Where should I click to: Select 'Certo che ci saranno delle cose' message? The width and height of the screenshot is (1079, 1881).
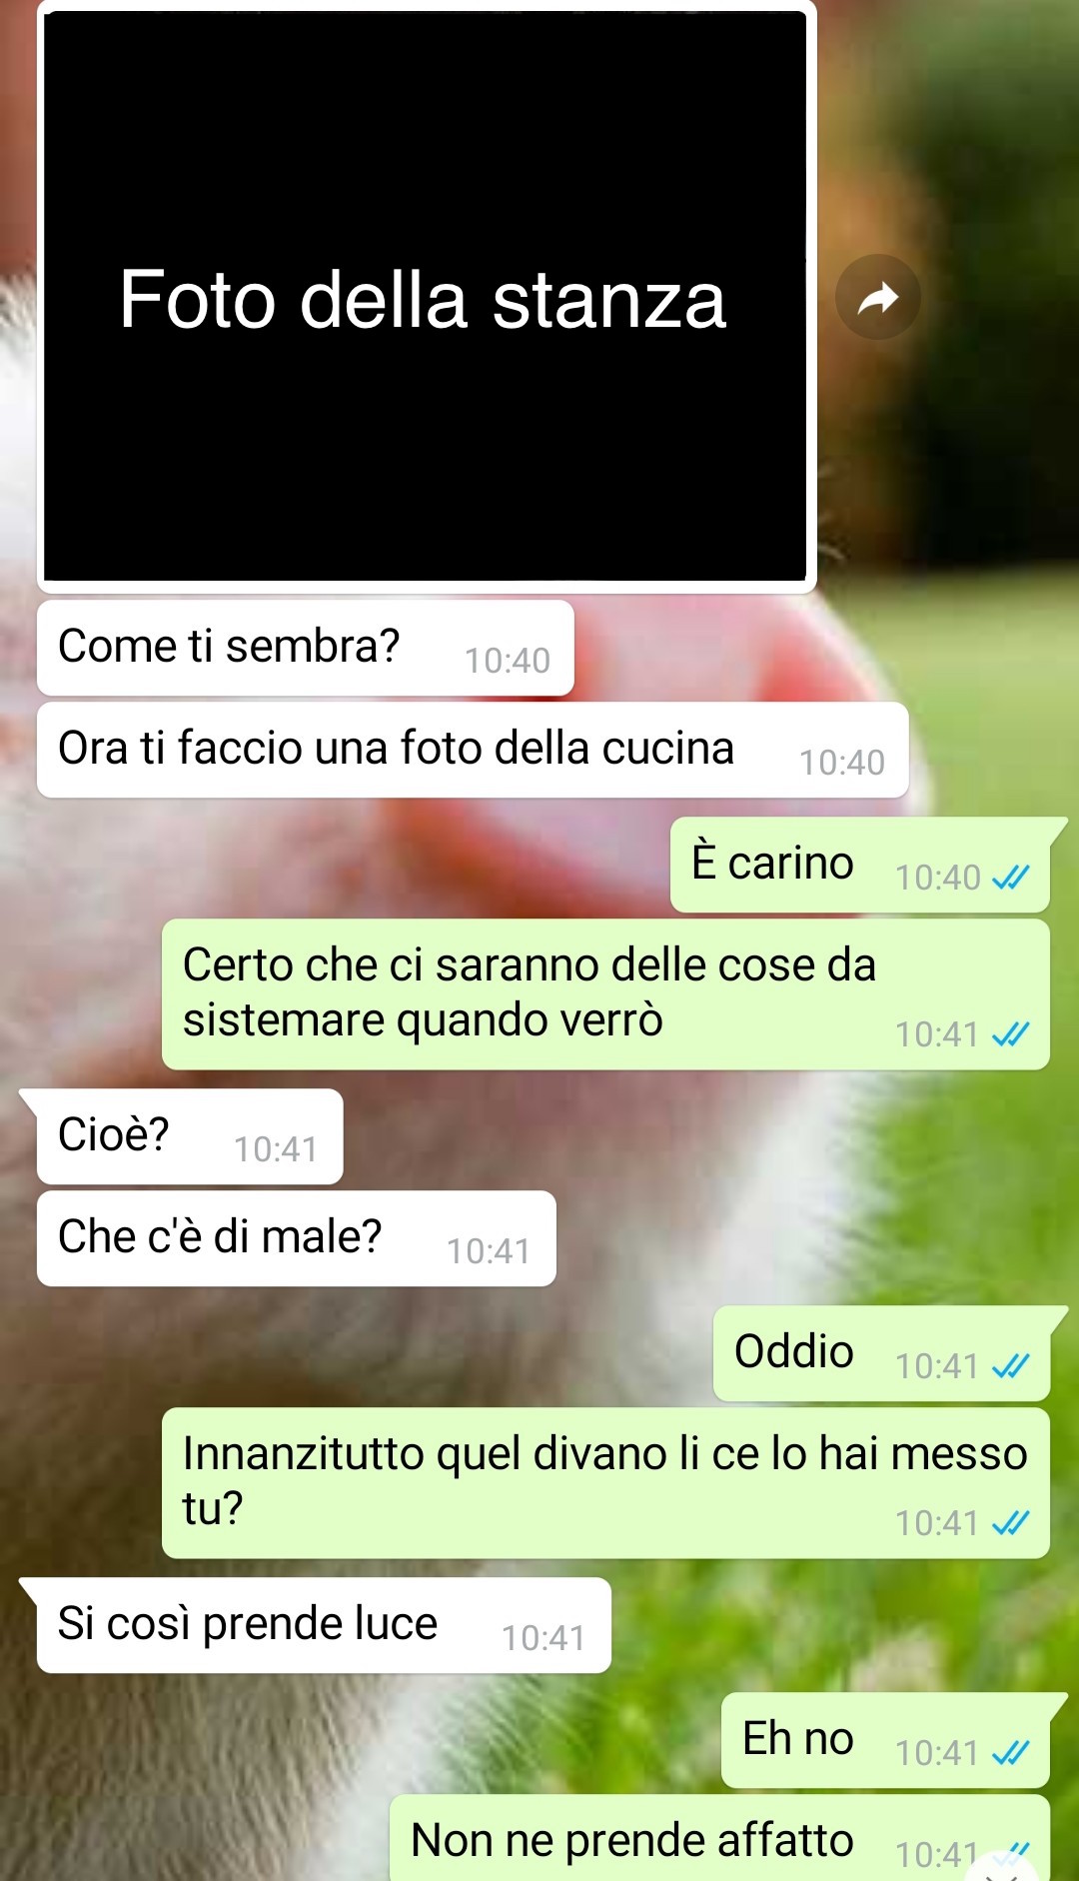click(x=605, y=994)
